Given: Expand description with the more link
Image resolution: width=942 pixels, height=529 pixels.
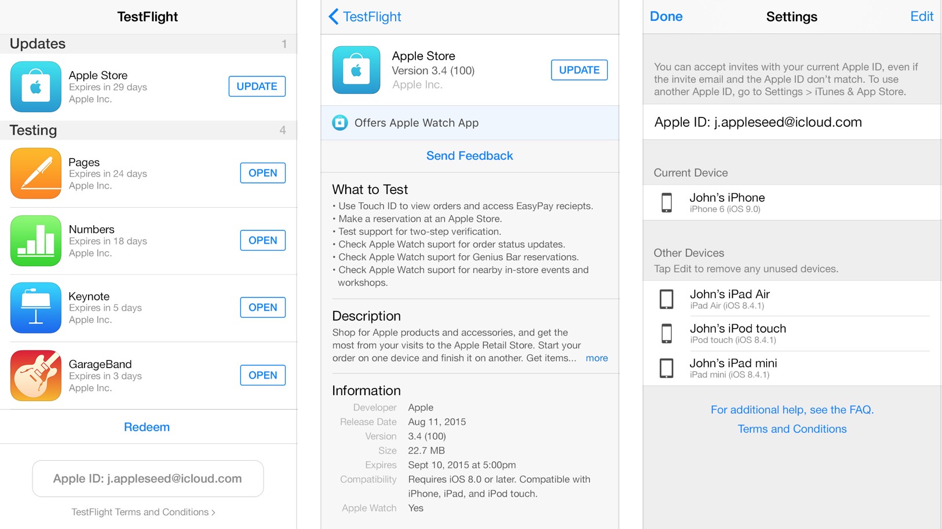Looking at the screenshot, I should [x=597, y=358].
